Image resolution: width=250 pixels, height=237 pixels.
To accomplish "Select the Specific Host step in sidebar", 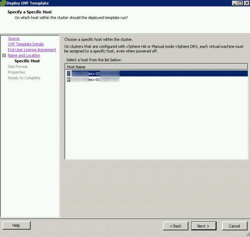I will click(27, 61).
